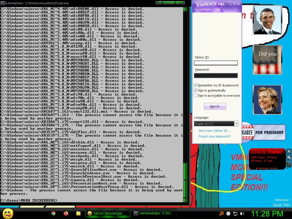
Task: Focus the Yahoo! ID input field
Action: click(x=216, y=63)
